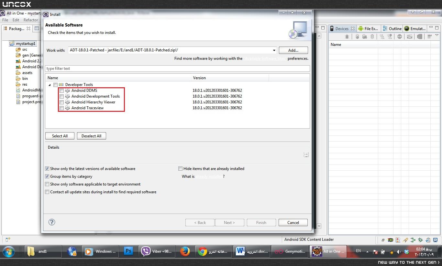The width and height of the screenshot is (442, 266).
Task: Click the and1 folder taskbar button
Action: [43, 251]
